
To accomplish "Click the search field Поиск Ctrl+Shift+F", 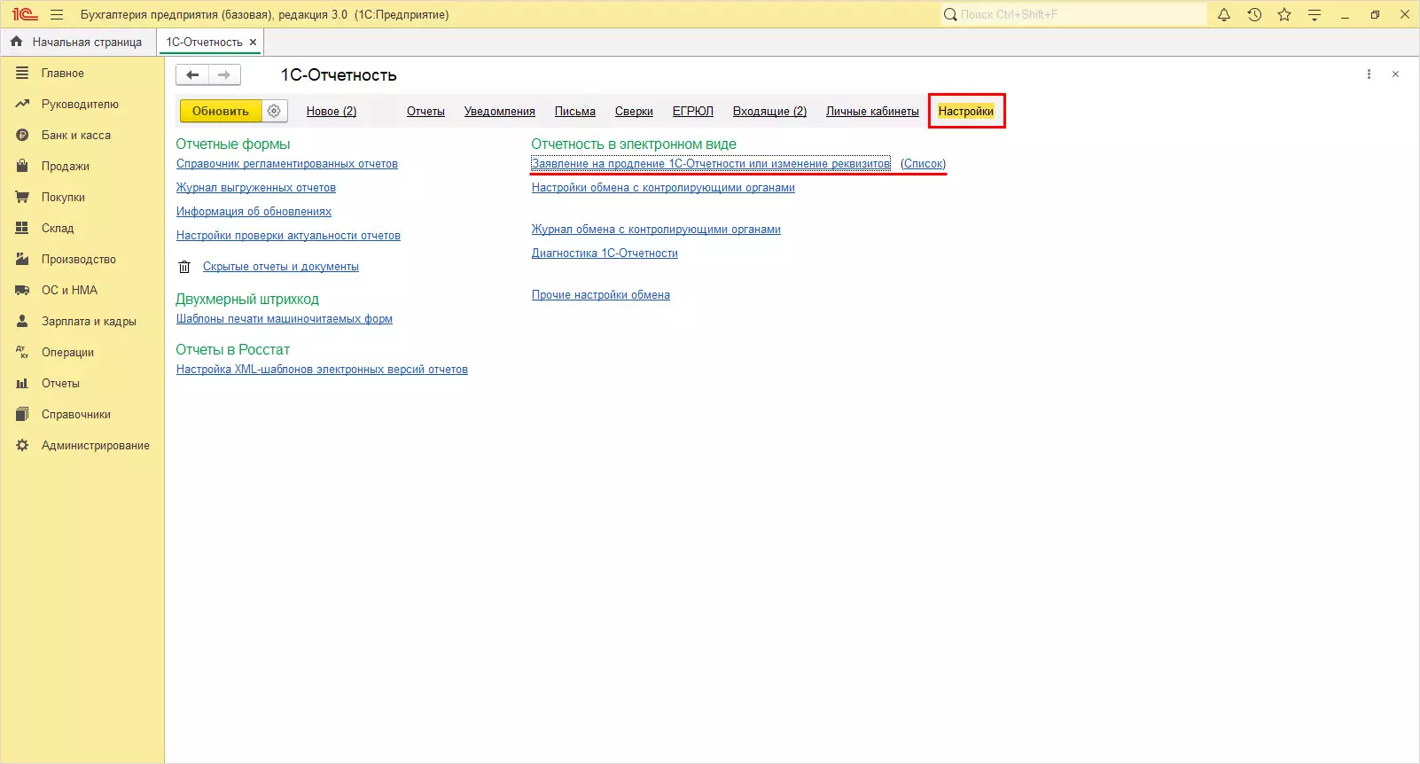I will 1073,14.
